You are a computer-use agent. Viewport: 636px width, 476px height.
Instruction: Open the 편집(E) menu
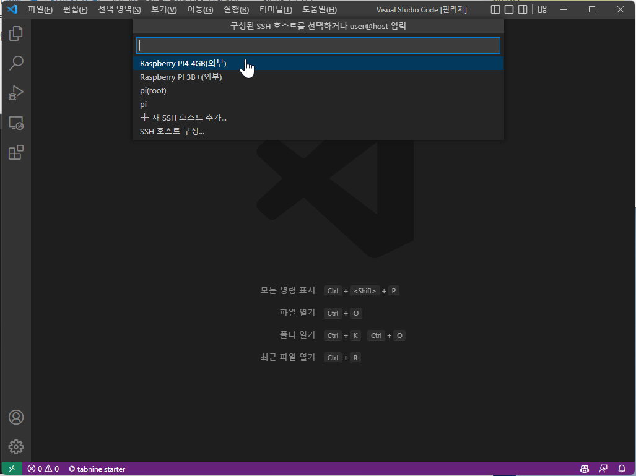75,9
